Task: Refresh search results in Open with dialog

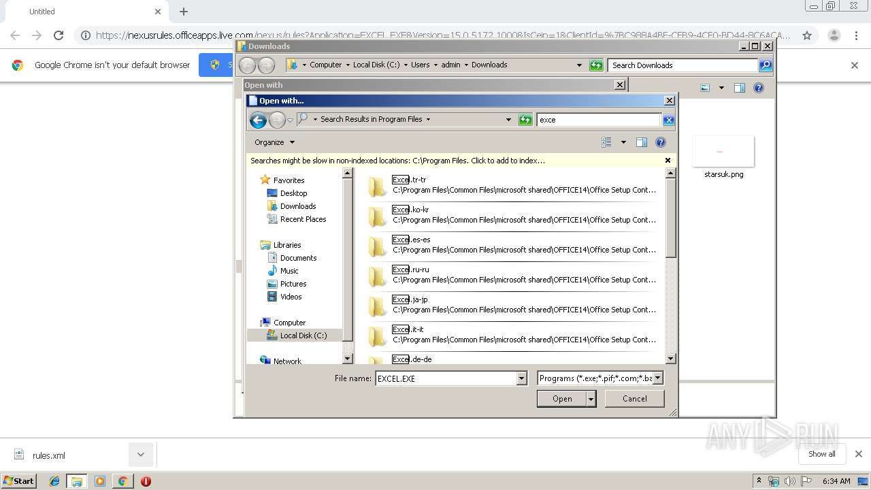Action: (525, 120)
